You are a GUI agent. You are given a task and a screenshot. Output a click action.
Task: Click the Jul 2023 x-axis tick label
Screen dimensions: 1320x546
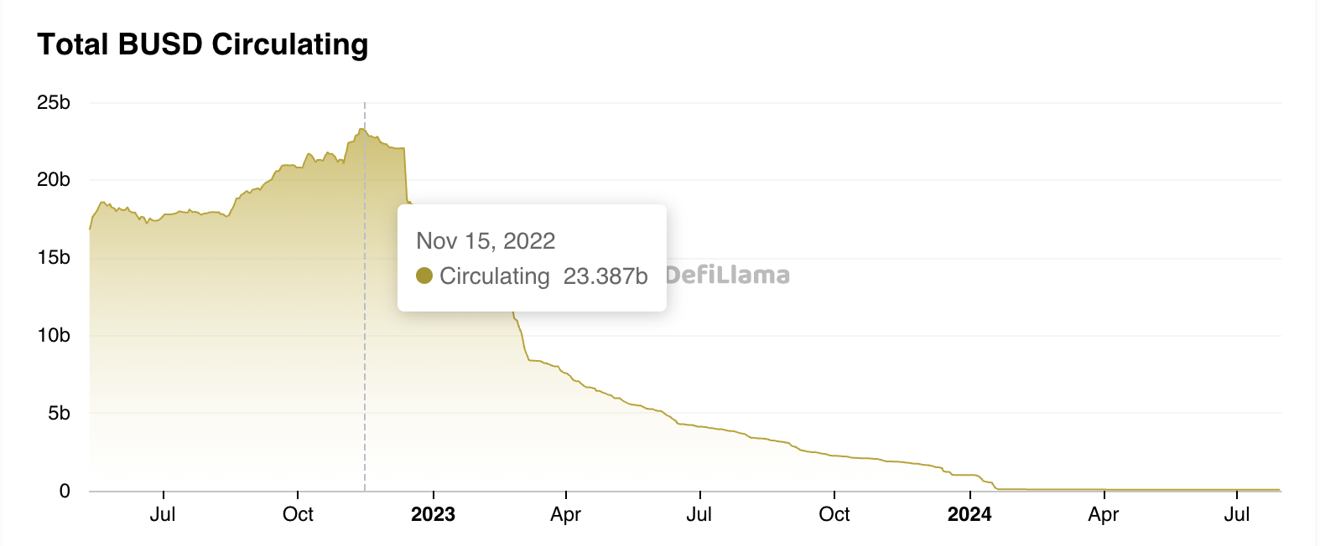[x=699, y=514]
